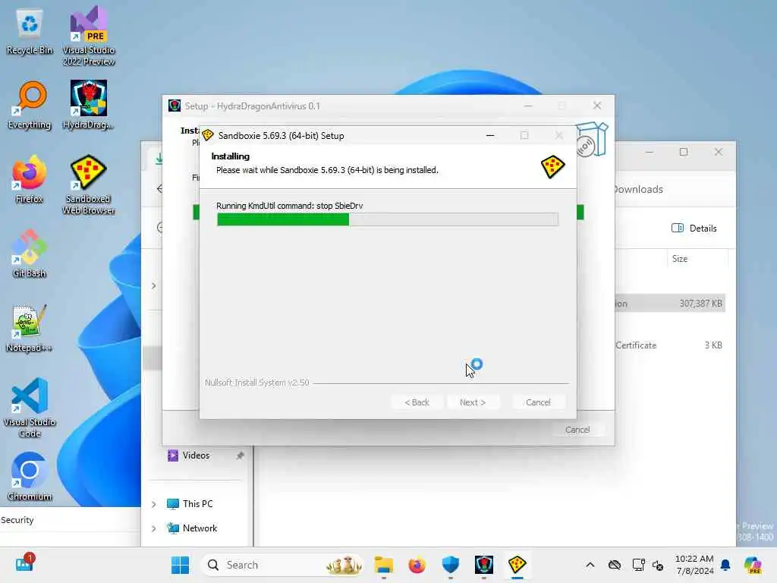Open the widgets icon on the taskbar
Image resolution: width=777 pixels, height=583 pixels.
[x=24, y=564]
